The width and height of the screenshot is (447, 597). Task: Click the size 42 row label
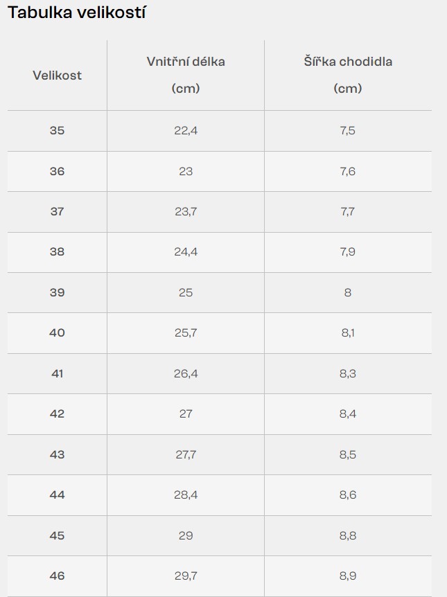pyautogui.click(x=57, y=413)
